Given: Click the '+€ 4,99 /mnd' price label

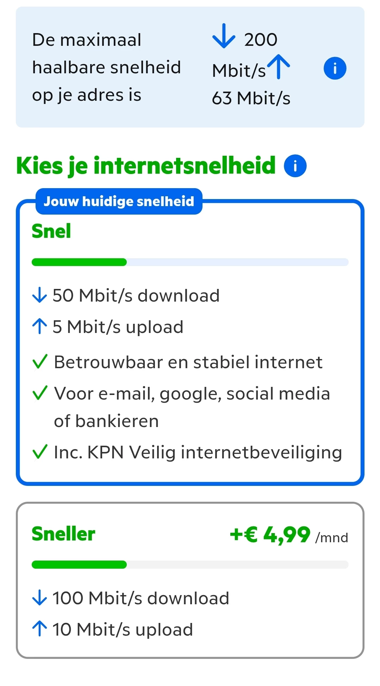Looking at the screenshot, I should [288, 535].
